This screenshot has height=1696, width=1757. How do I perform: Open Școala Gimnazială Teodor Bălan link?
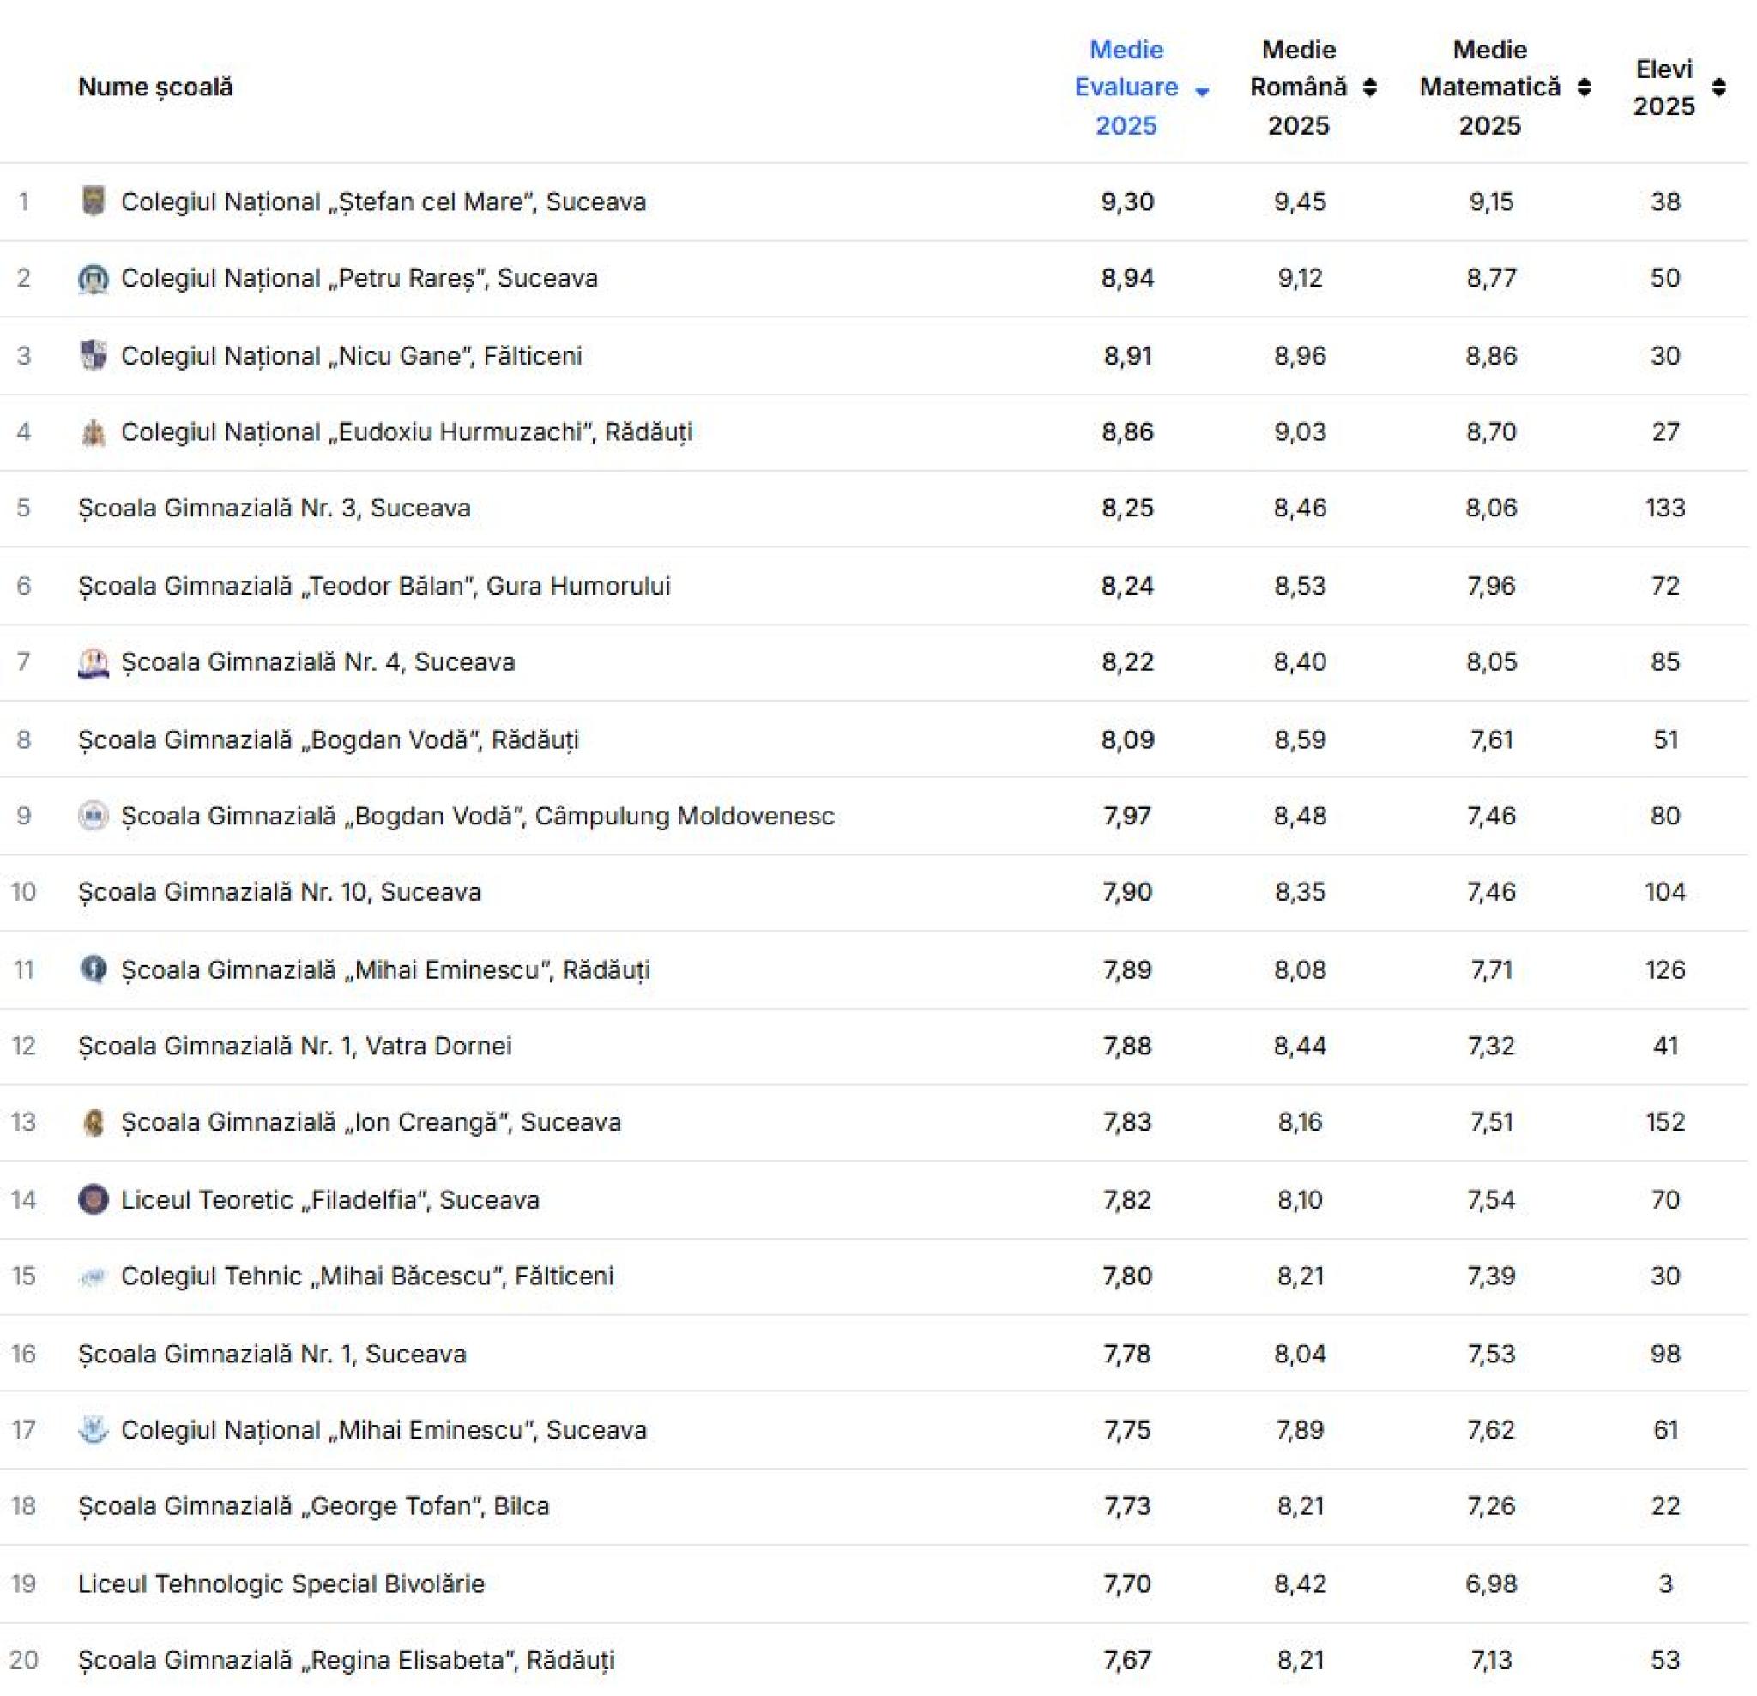375,586
